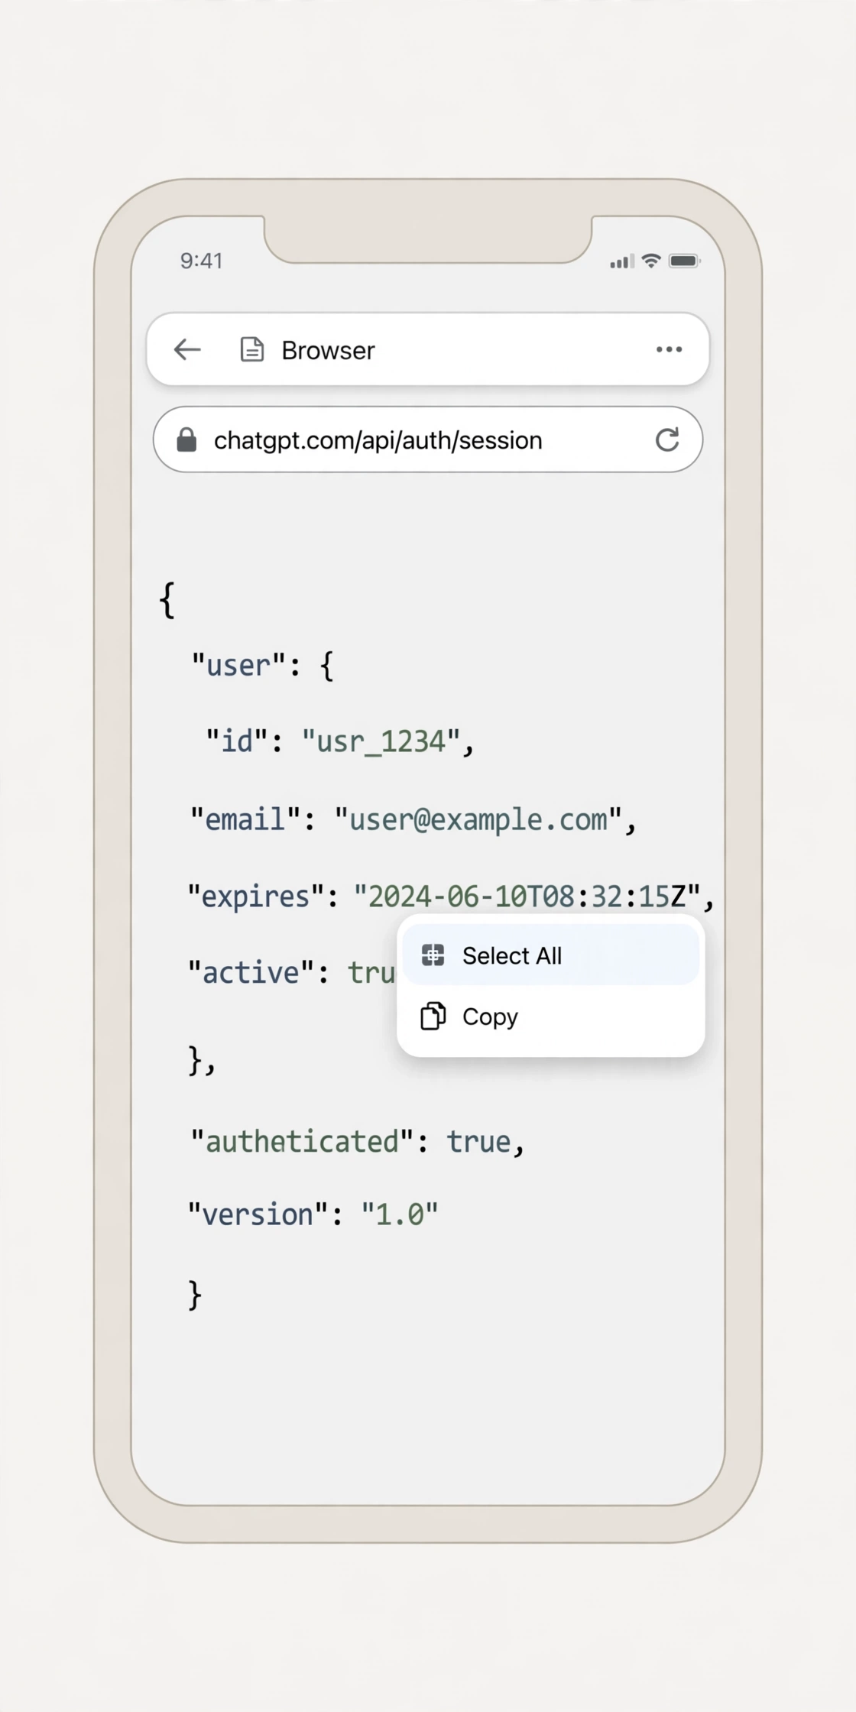This screenshot has height=1712, width=856.
Task: Tap the 9:41 clock in status bar
Action: click(x=201, y=261)
